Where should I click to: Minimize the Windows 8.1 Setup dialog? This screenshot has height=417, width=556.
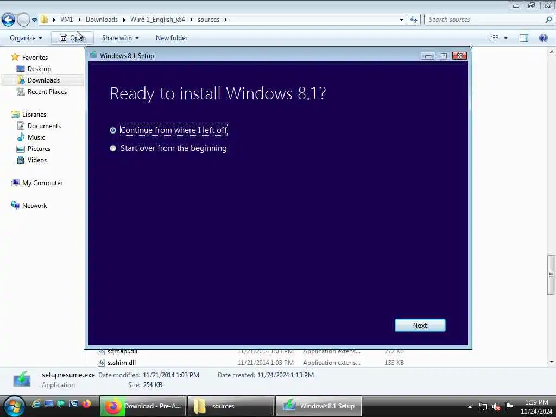(428, 56)
